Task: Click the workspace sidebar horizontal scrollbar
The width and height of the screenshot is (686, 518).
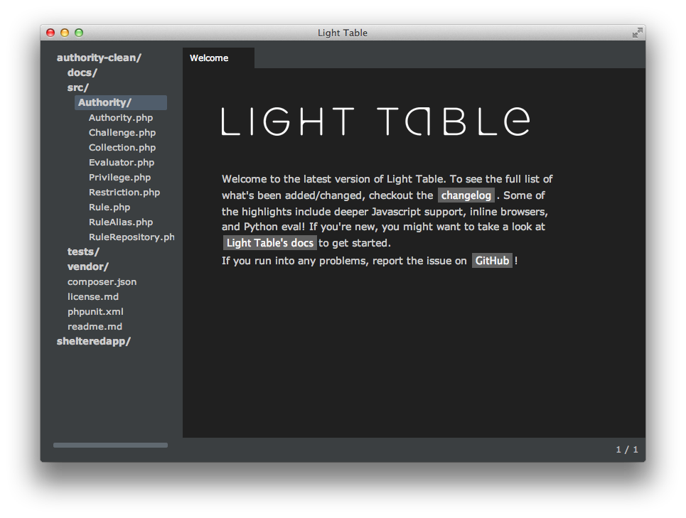Action: (110, 446)
